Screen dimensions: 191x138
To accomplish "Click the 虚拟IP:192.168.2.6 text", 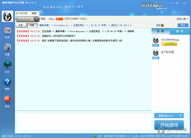I will coord(121,25).
